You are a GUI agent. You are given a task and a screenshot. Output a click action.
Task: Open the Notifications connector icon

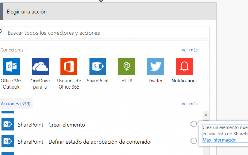coord(184,66)
